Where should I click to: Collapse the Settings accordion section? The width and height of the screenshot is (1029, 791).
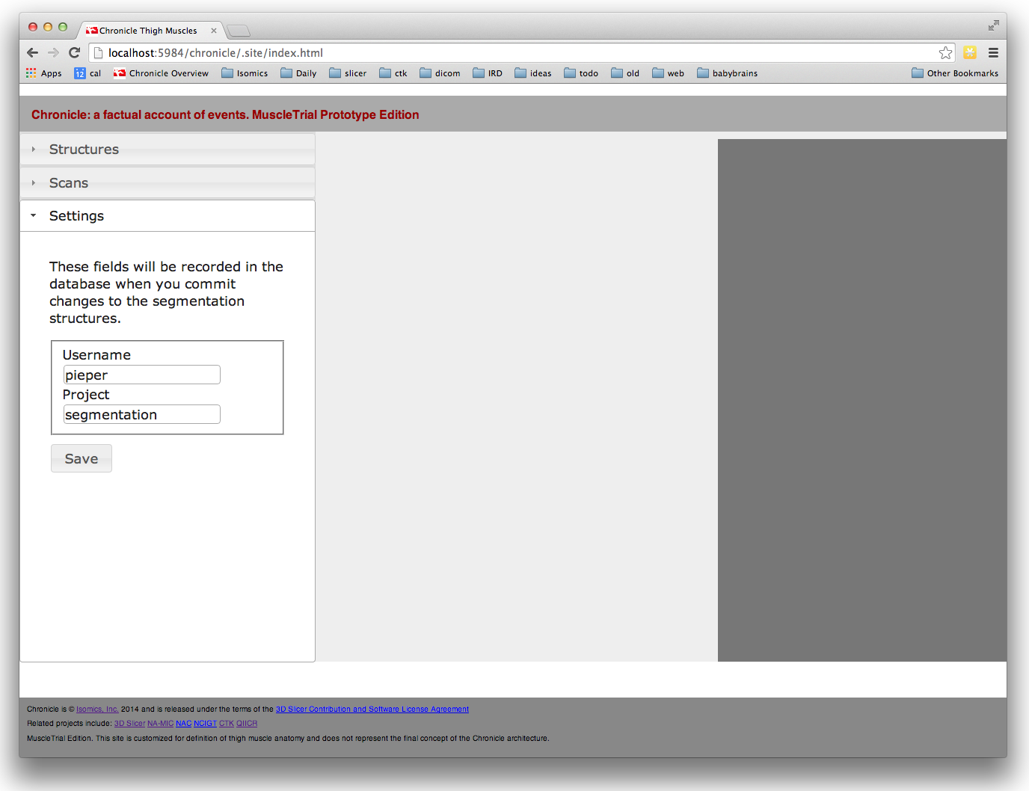[76, 216]
